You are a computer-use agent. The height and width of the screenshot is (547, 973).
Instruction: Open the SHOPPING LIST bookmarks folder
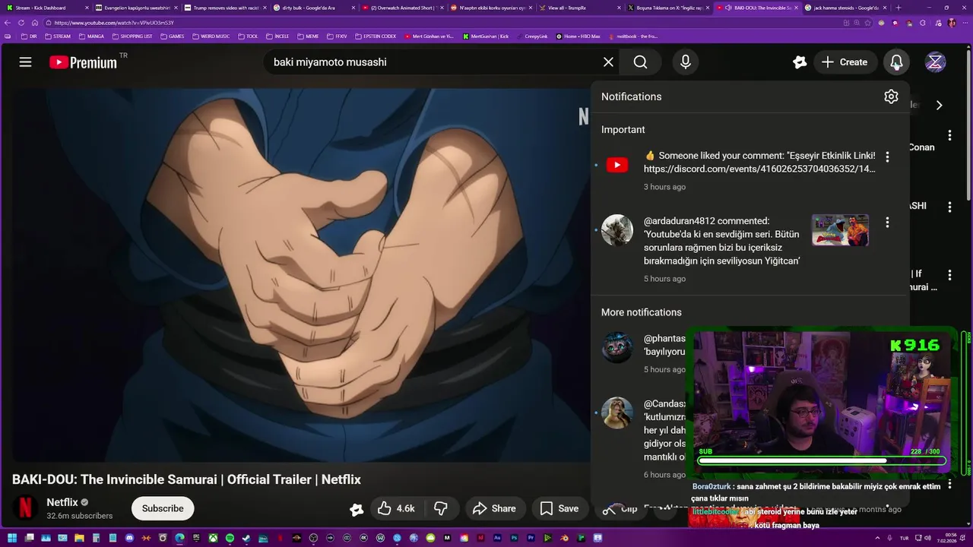[x=132, y=36]
